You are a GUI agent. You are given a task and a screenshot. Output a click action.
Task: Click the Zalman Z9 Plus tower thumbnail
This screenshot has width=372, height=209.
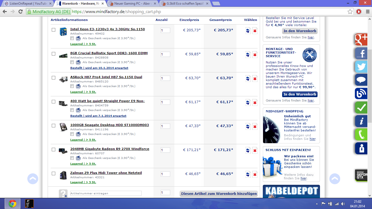pos(63,175)
